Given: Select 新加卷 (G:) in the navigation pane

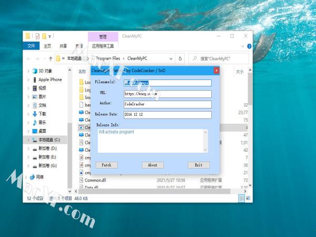Looking at the screenshot, I should pos(47,165).
